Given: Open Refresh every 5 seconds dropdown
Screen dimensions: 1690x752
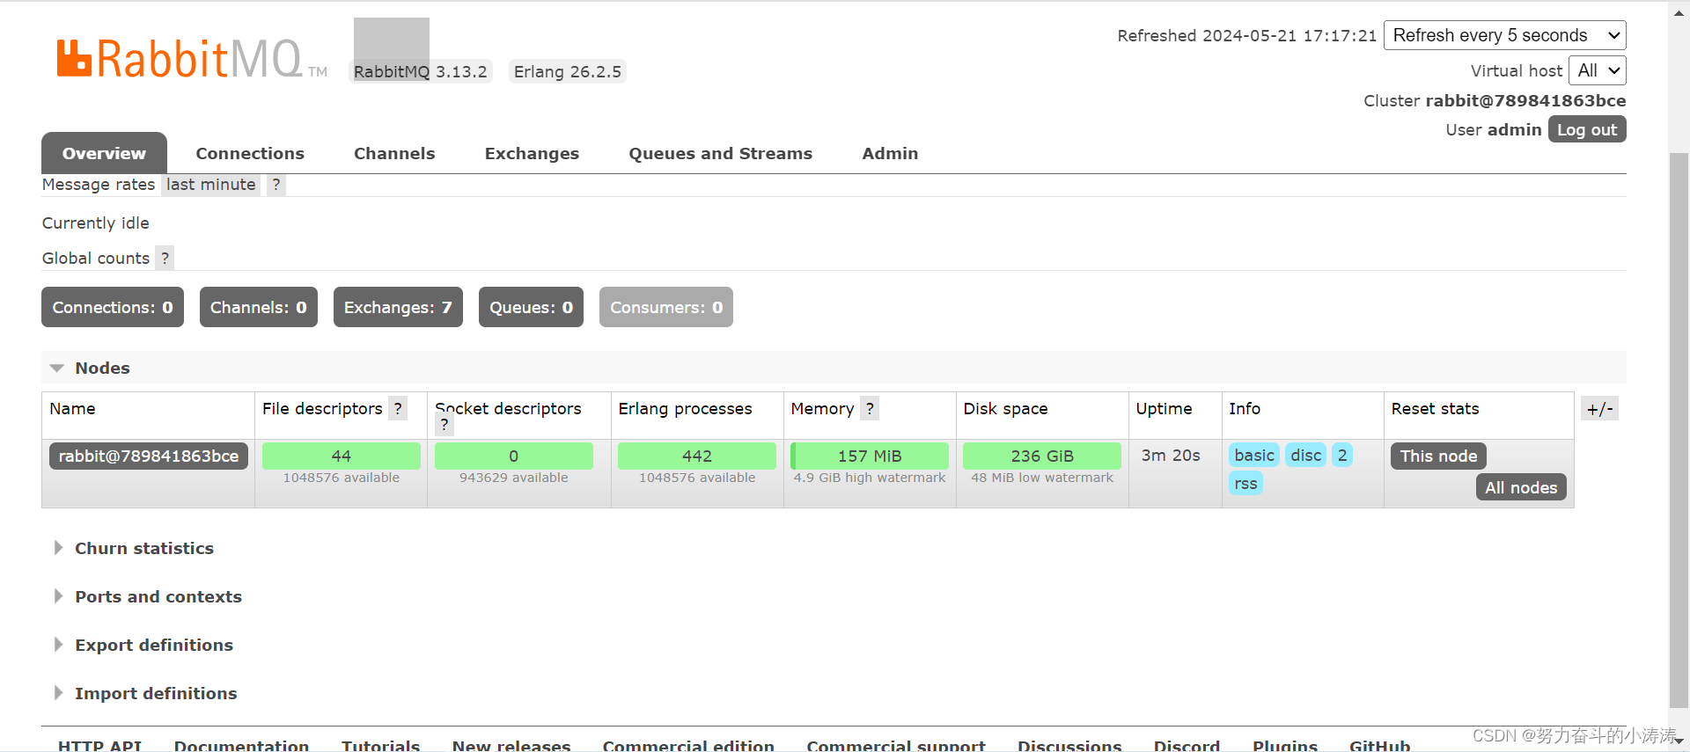Looking at the screenshot, I should pos(1505,35).
